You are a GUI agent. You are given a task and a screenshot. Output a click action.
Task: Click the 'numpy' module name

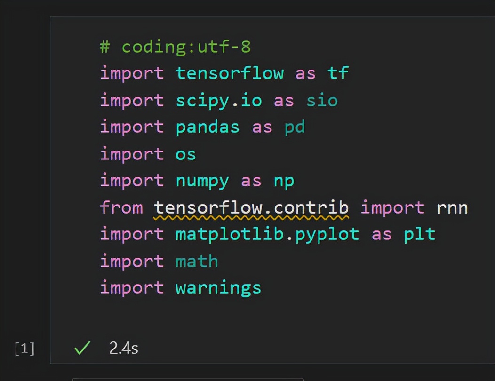[202, 181]
